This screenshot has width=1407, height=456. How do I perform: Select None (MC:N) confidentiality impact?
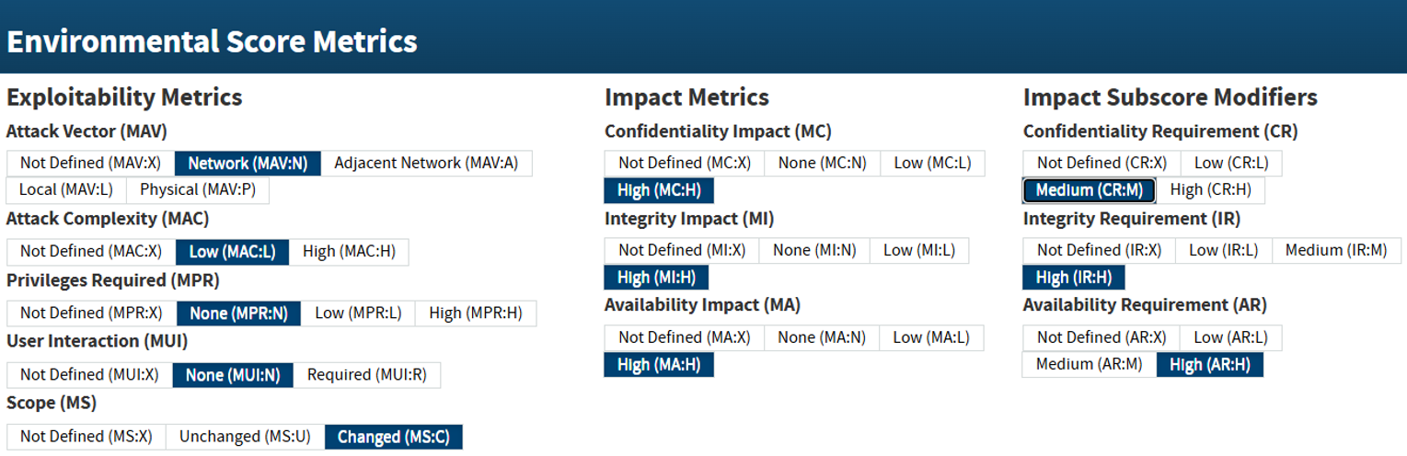(x=822, y=164)
